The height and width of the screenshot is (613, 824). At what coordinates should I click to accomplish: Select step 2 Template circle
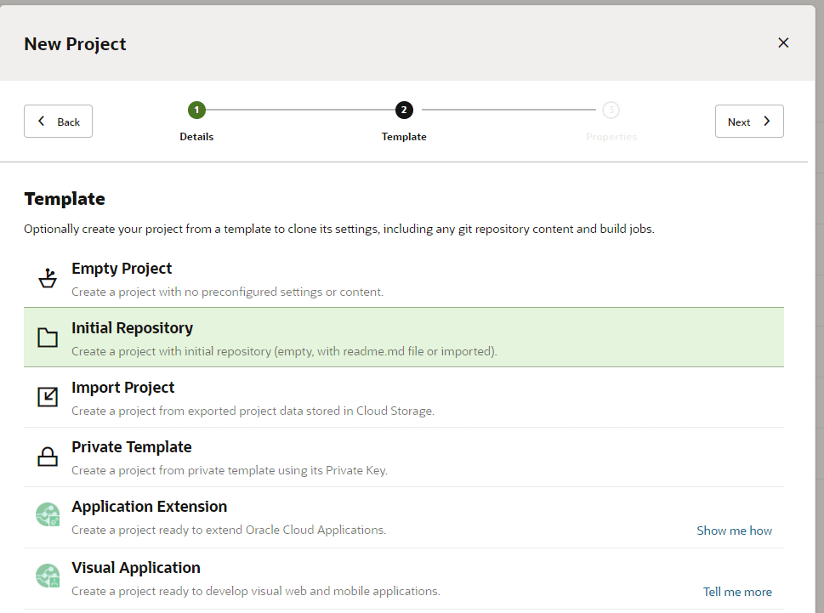click(404, 110)
